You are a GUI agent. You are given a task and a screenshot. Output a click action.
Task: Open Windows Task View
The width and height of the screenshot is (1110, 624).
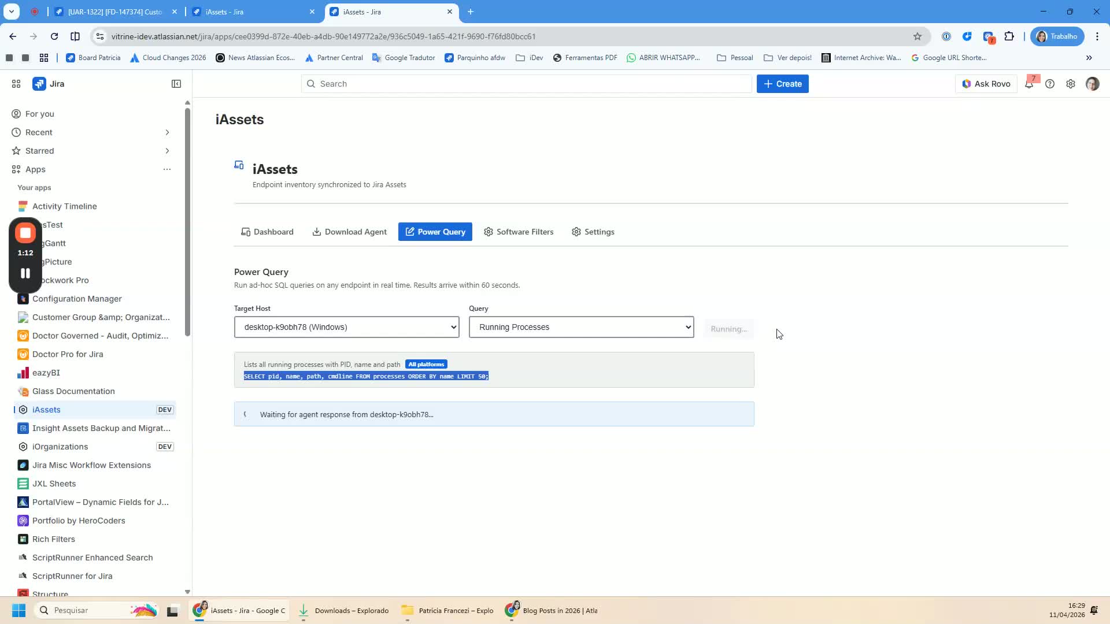coord(172,611)
